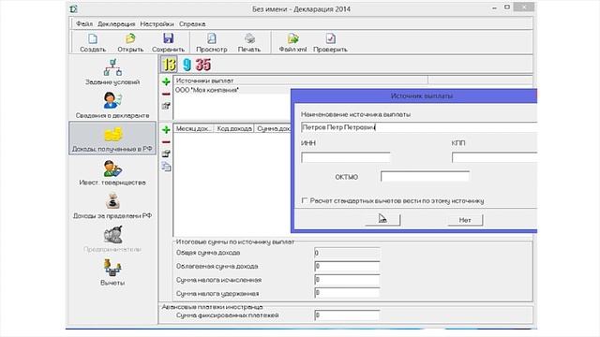Cancel the dialog with Нет button

(465, 220)
